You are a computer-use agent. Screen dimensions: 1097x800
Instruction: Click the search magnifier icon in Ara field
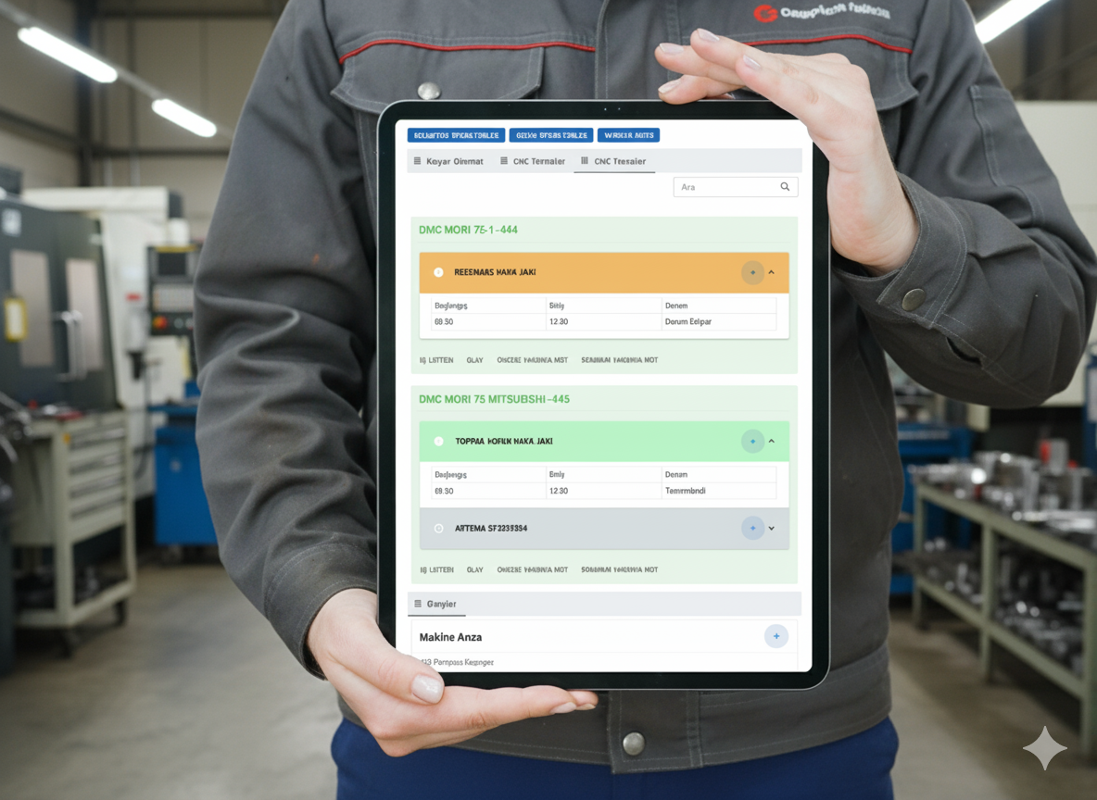785,187
